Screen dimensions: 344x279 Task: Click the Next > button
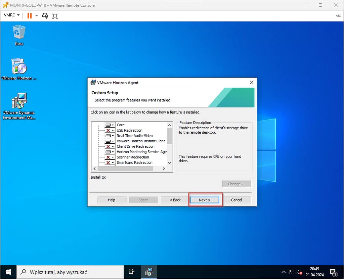(205, 200)
